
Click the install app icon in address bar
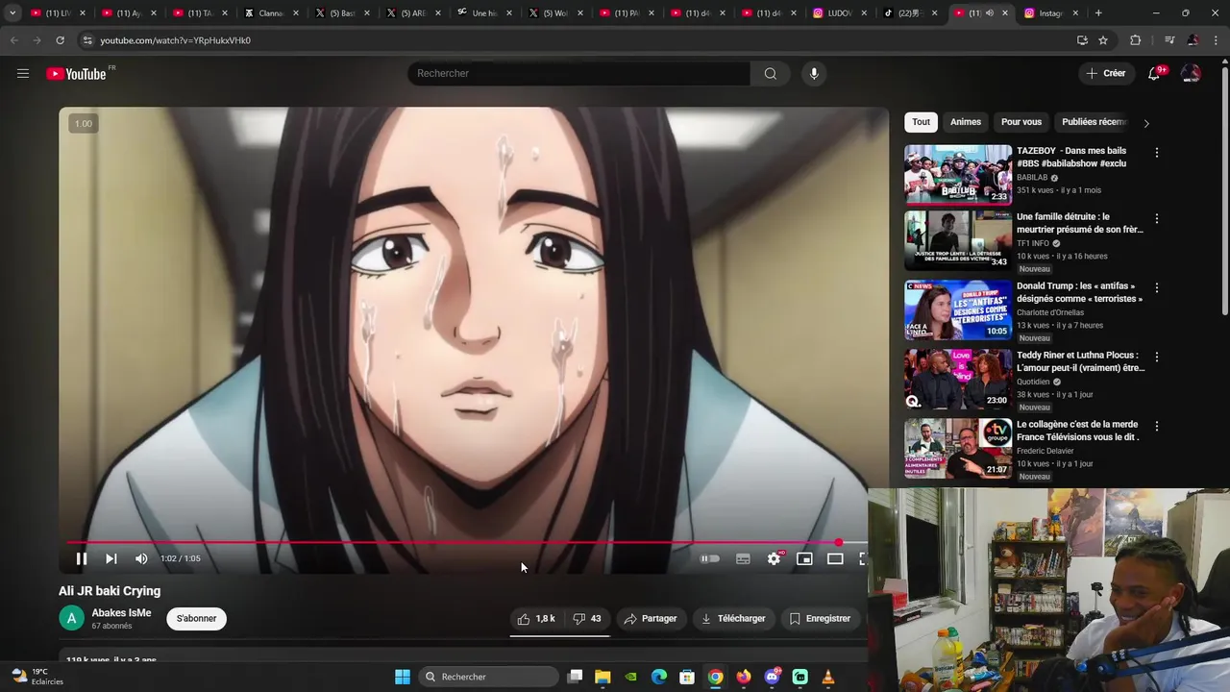1082,40
